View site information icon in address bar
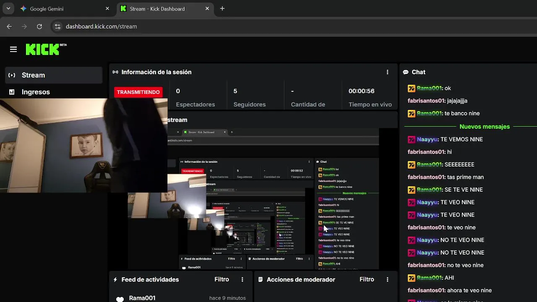The width and height of the screenshot is (537, 302). (x=57, y=26)
